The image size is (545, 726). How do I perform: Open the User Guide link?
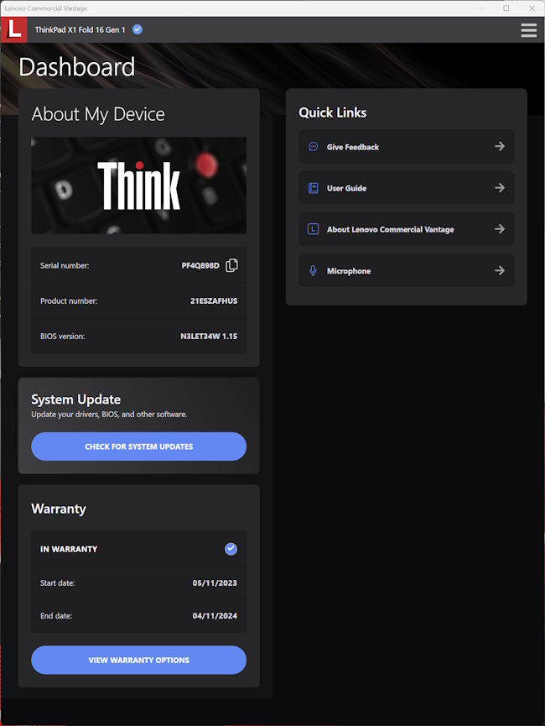pos(406,187)
